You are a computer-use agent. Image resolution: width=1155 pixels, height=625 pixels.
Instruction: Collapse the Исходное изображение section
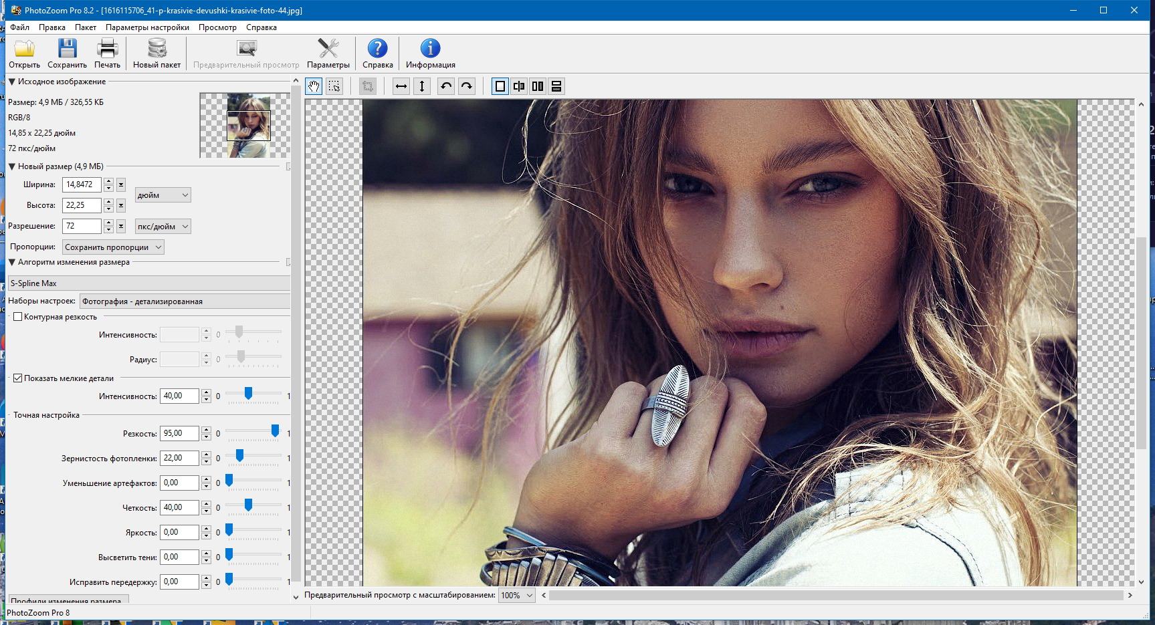[12, 82]
